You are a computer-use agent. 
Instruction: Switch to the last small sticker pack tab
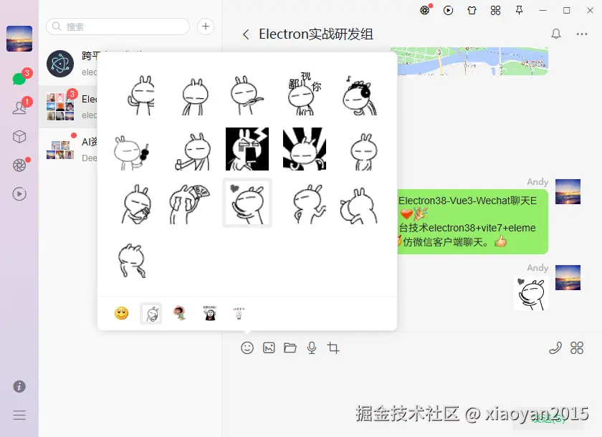pos(239,314)
